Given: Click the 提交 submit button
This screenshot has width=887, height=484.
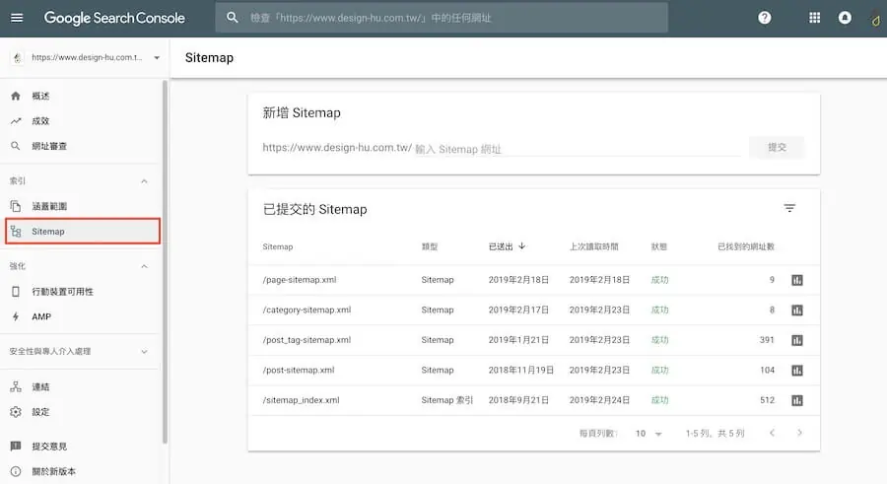Looking at the screenshot, I should [x=777, y=147].
